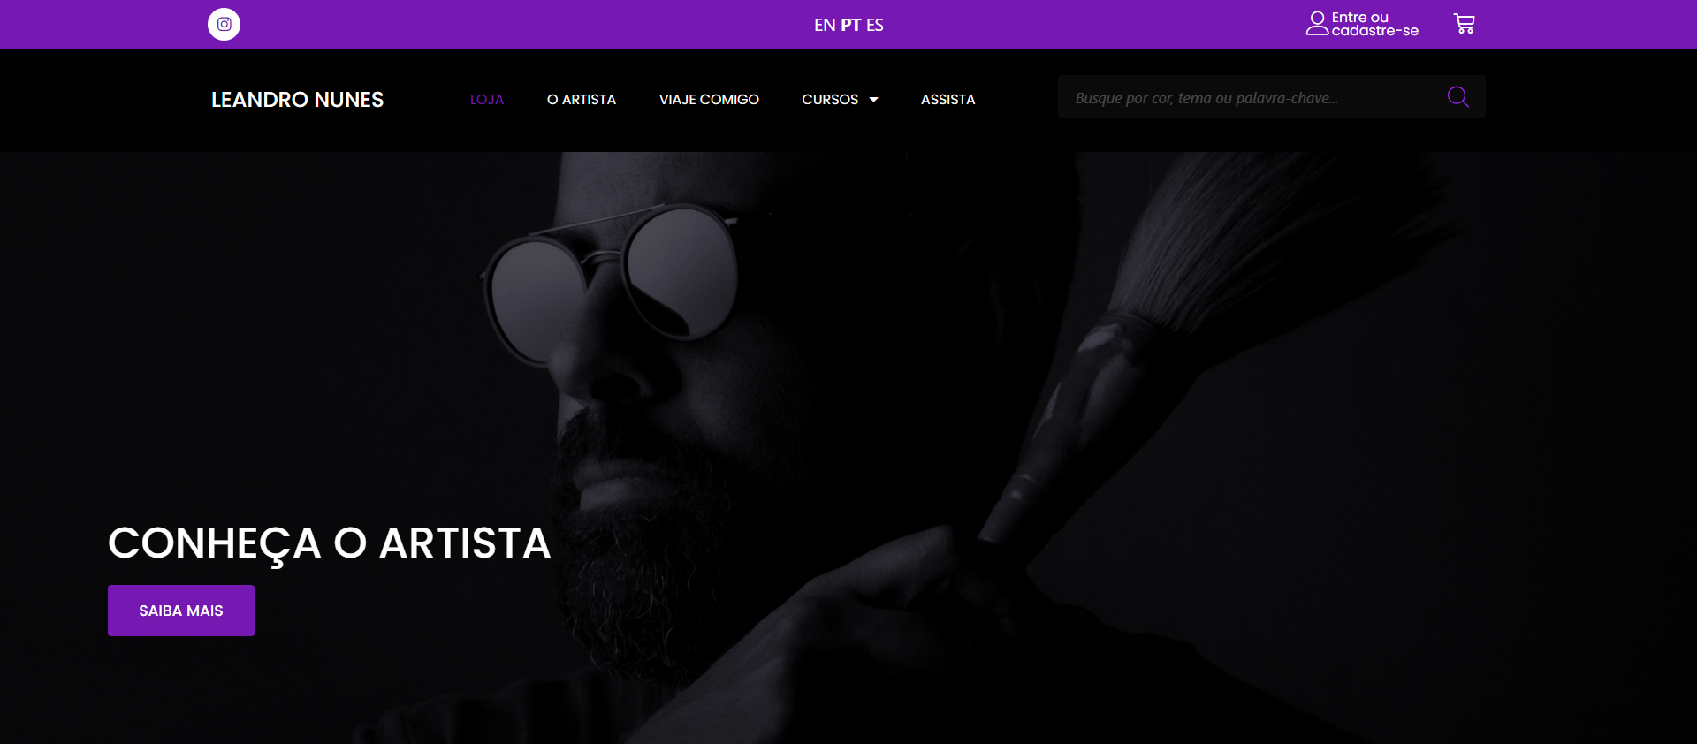Image resolution: width=1697 pixels, height=744 pixels.
Task: Navigate to the Assista page
Action: [948, 100]
